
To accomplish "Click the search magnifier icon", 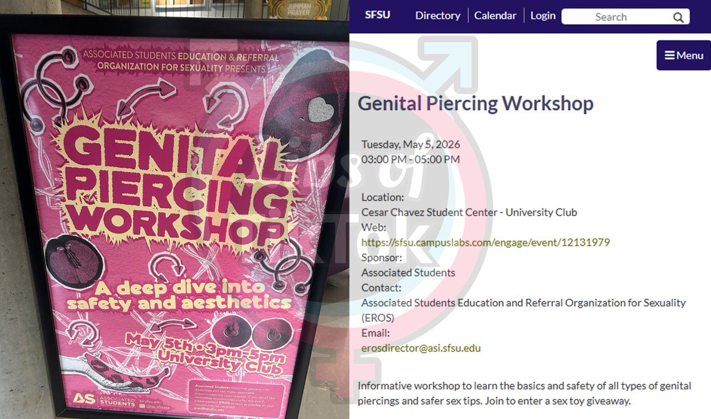I will tap(678, 17).
